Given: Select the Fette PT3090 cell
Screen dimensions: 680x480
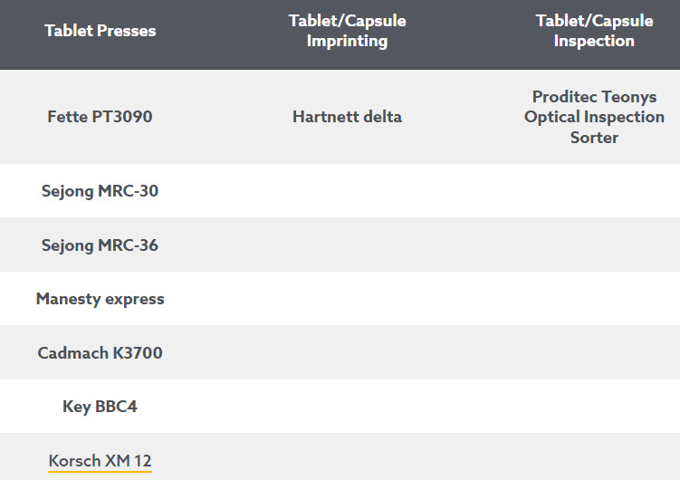Looking at the screenshot, I should tap(100, 117).
